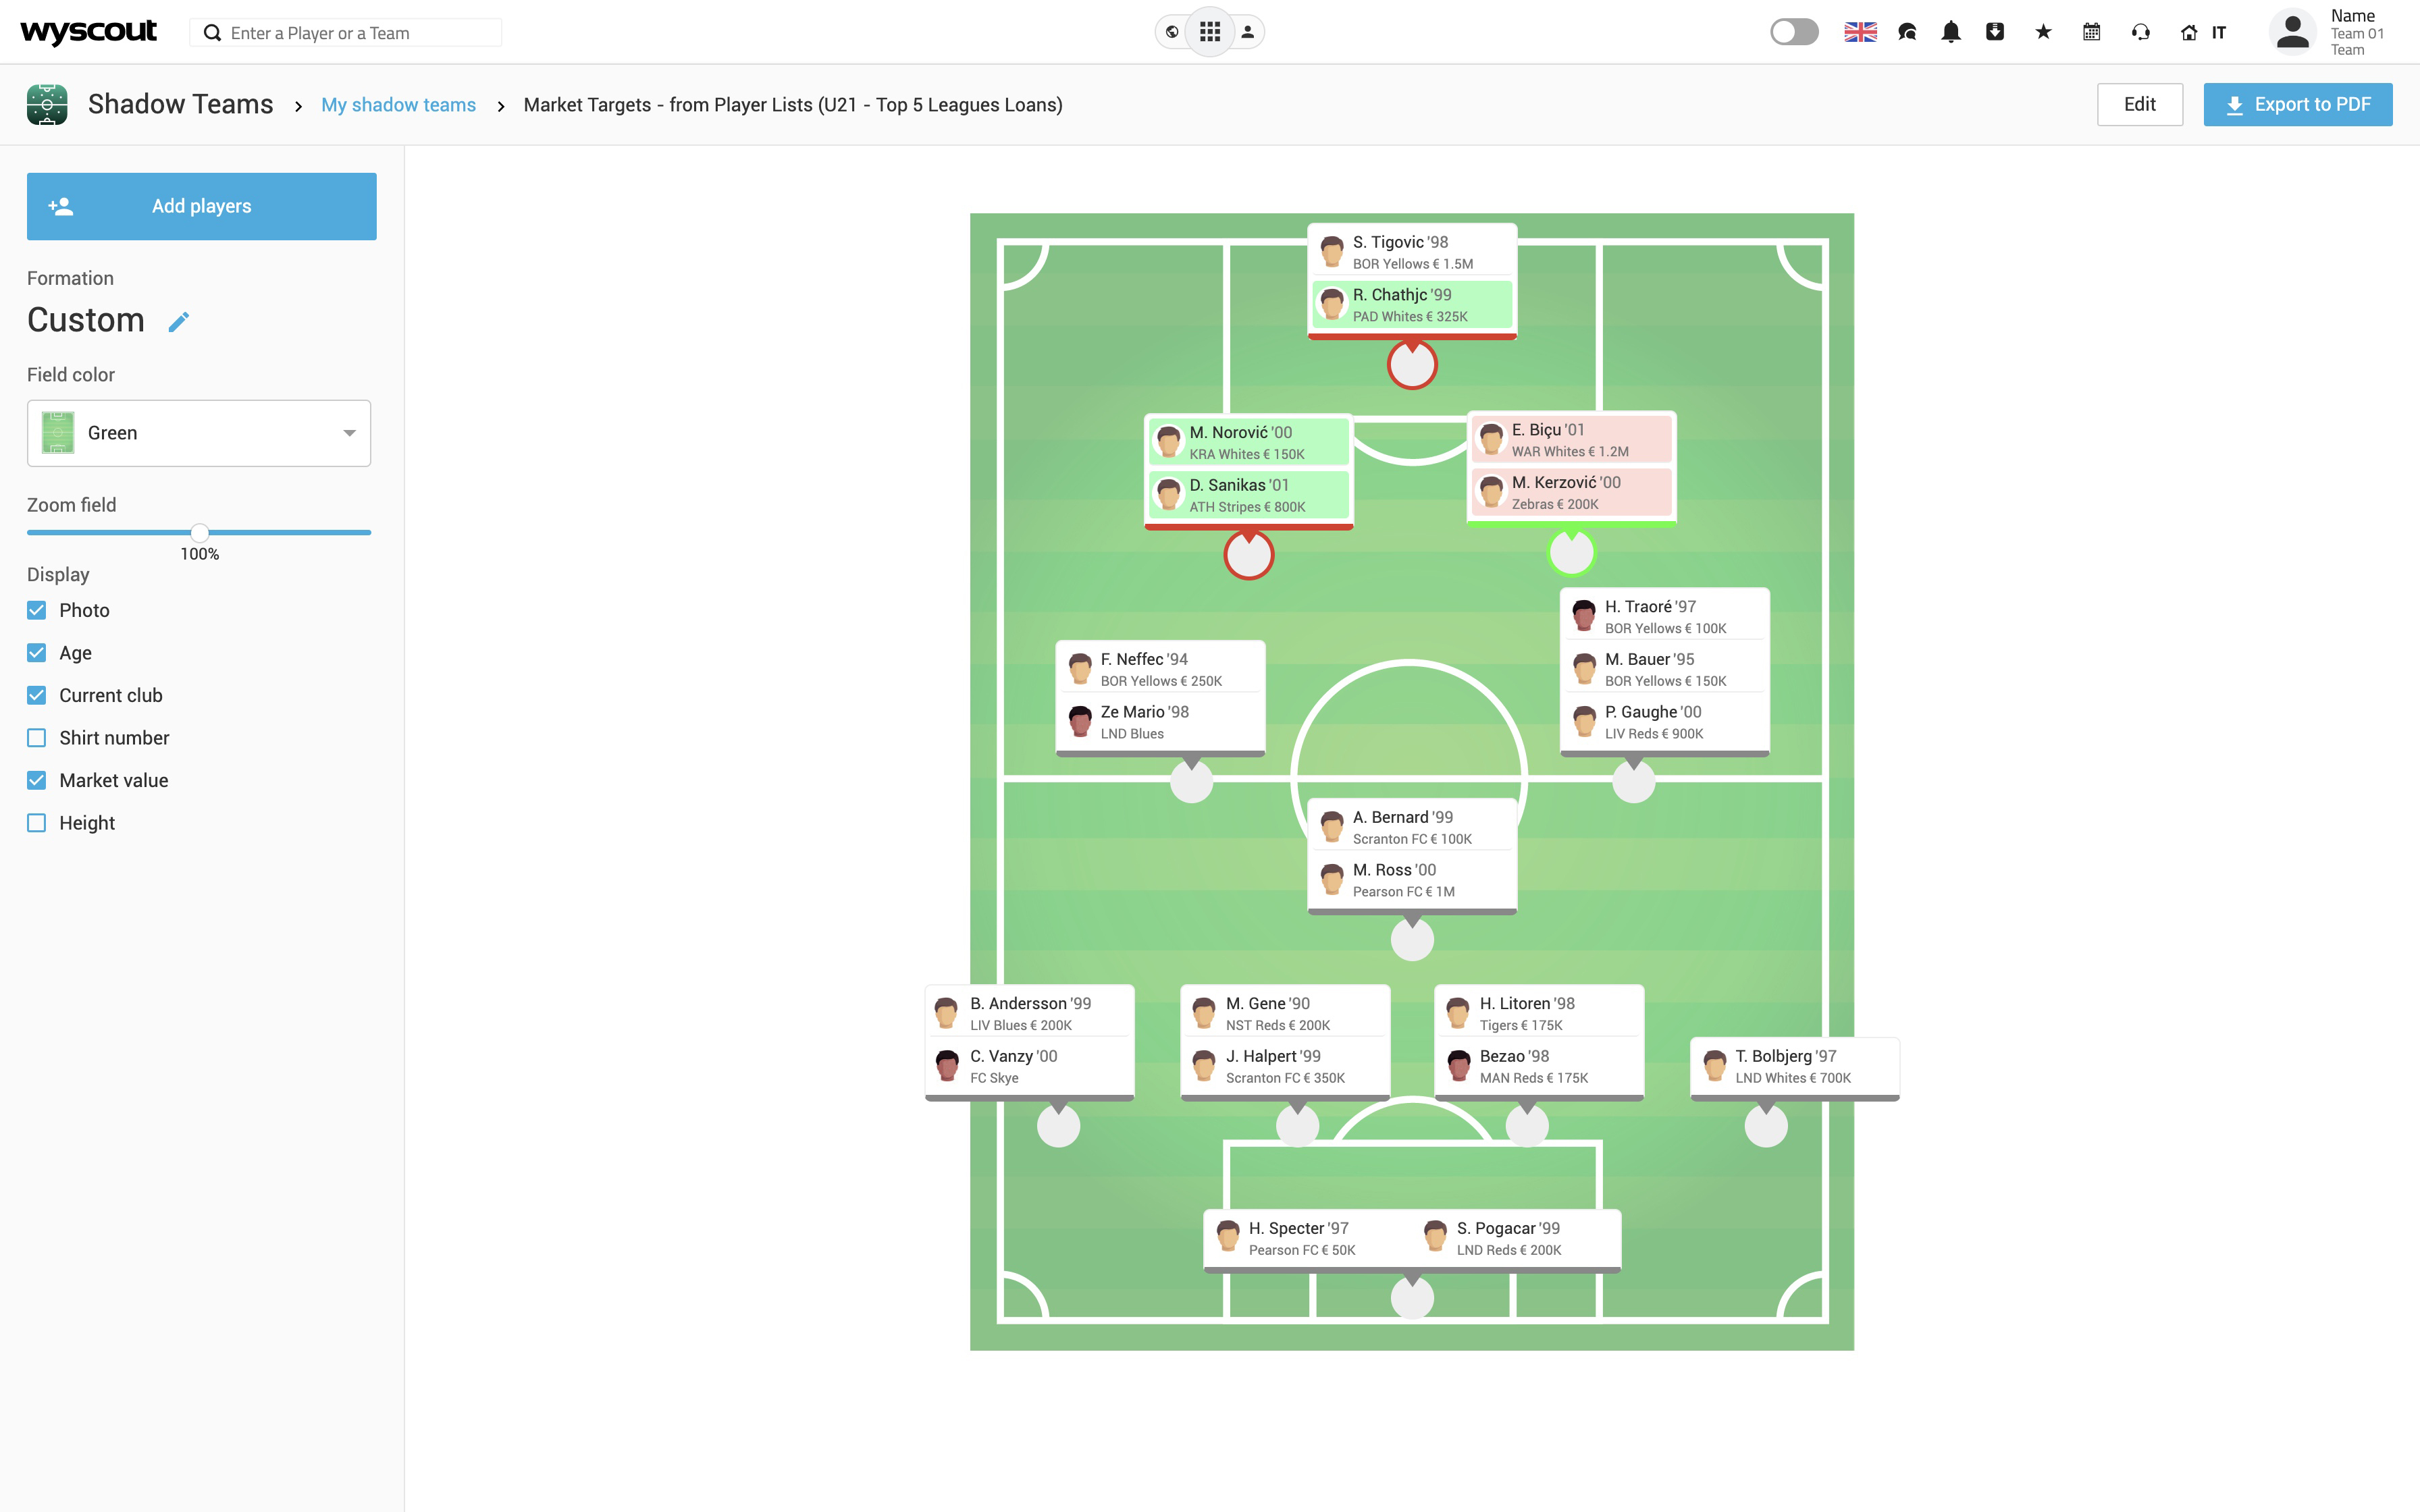Viewport: 2420px width, 1512px height.
Task: Enable the Shirt number checkbox
Action: (x=37, y=738)
